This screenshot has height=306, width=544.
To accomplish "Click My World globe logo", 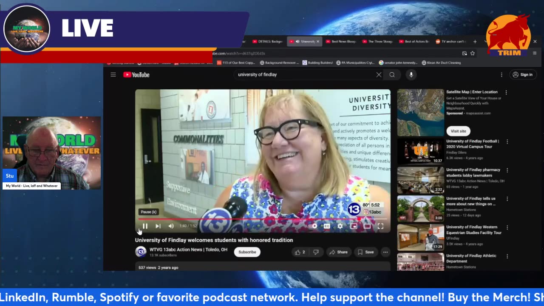I will [x=27, y=28].
